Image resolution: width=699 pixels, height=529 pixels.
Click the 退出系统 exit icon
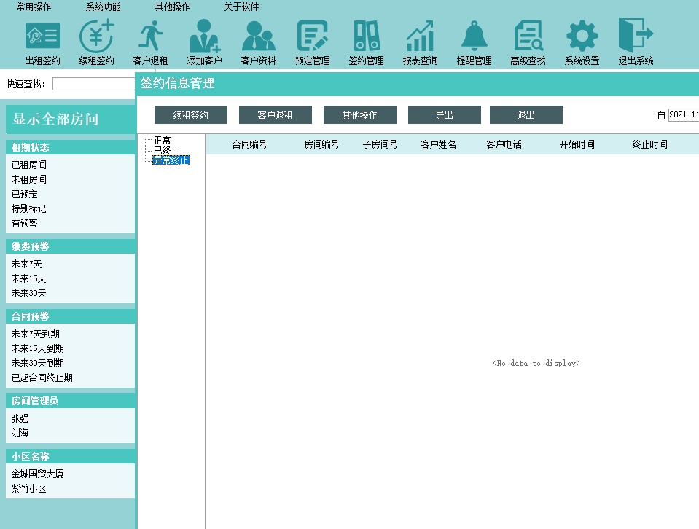[x=636, y=36]
